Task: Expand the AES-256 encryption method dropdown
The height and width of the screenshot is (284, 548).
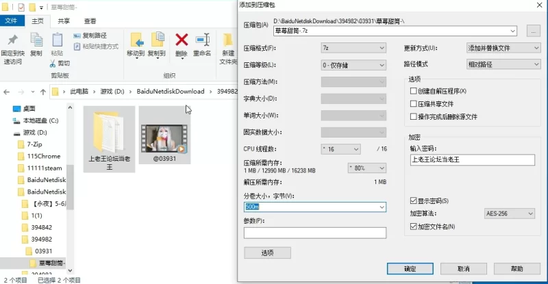Action: (x=508, y=214)
